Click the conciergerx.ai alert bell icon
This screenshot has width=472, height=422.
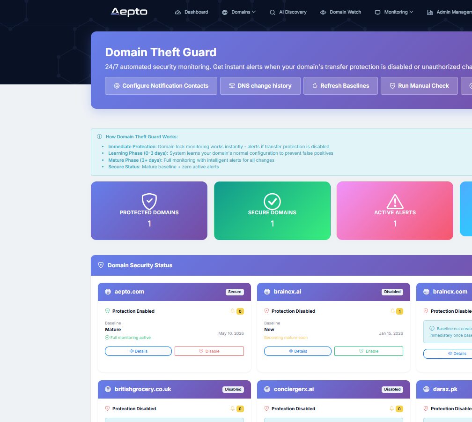point(391,409)
